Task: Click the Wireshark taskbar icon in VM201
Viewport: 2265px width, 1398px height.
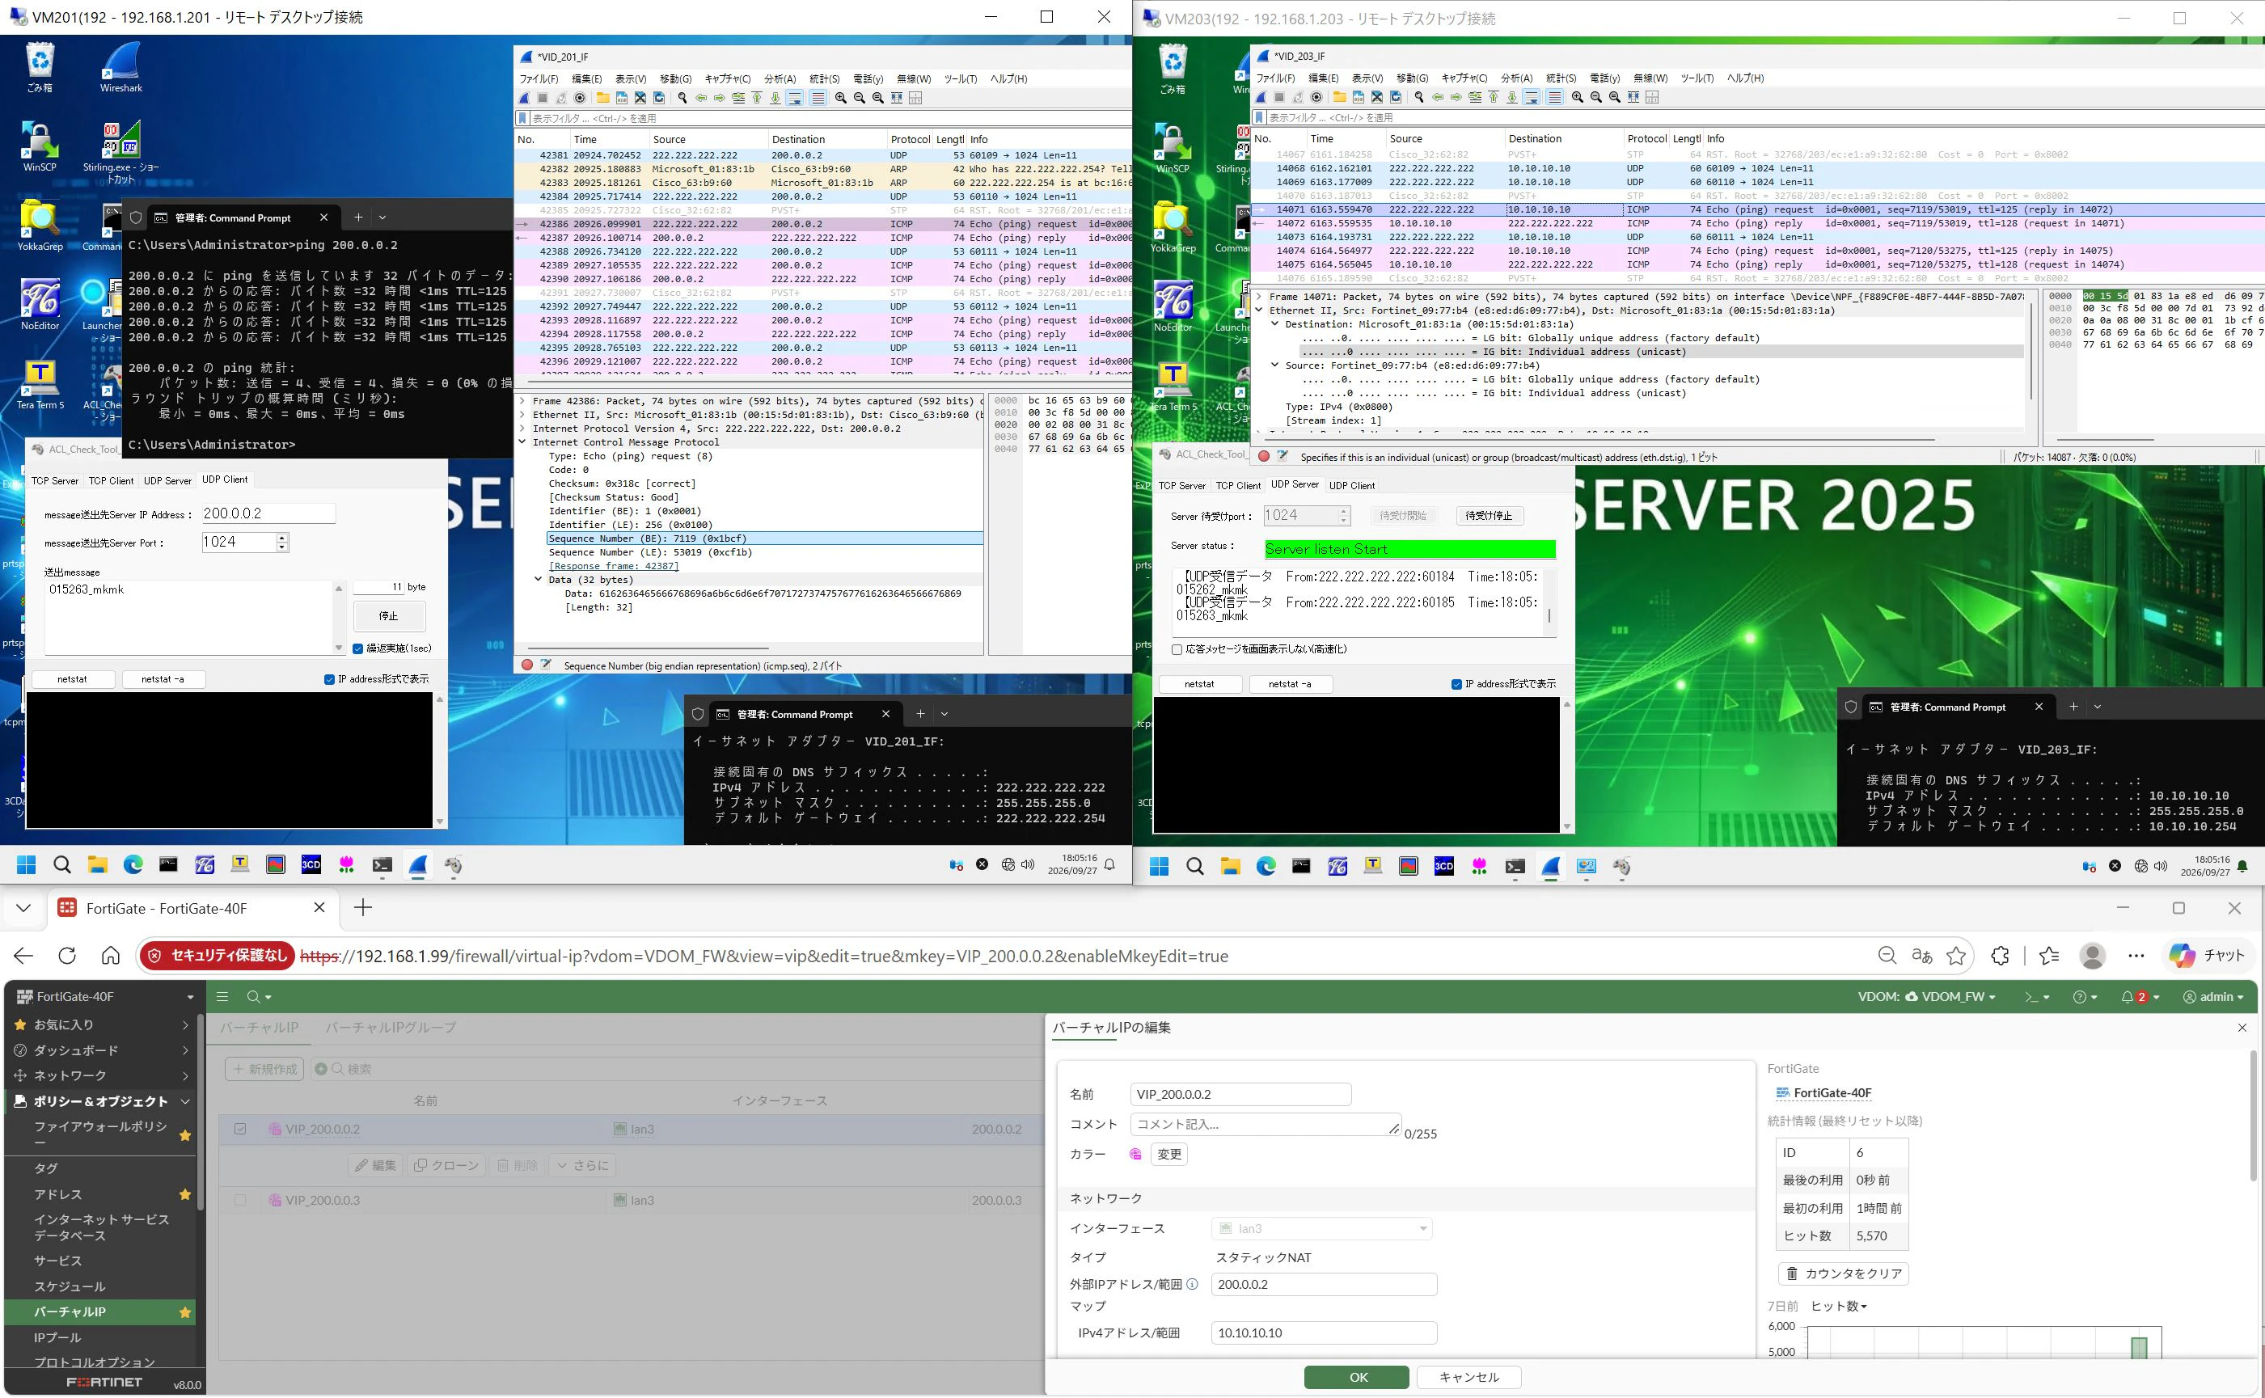Action: 418,864
